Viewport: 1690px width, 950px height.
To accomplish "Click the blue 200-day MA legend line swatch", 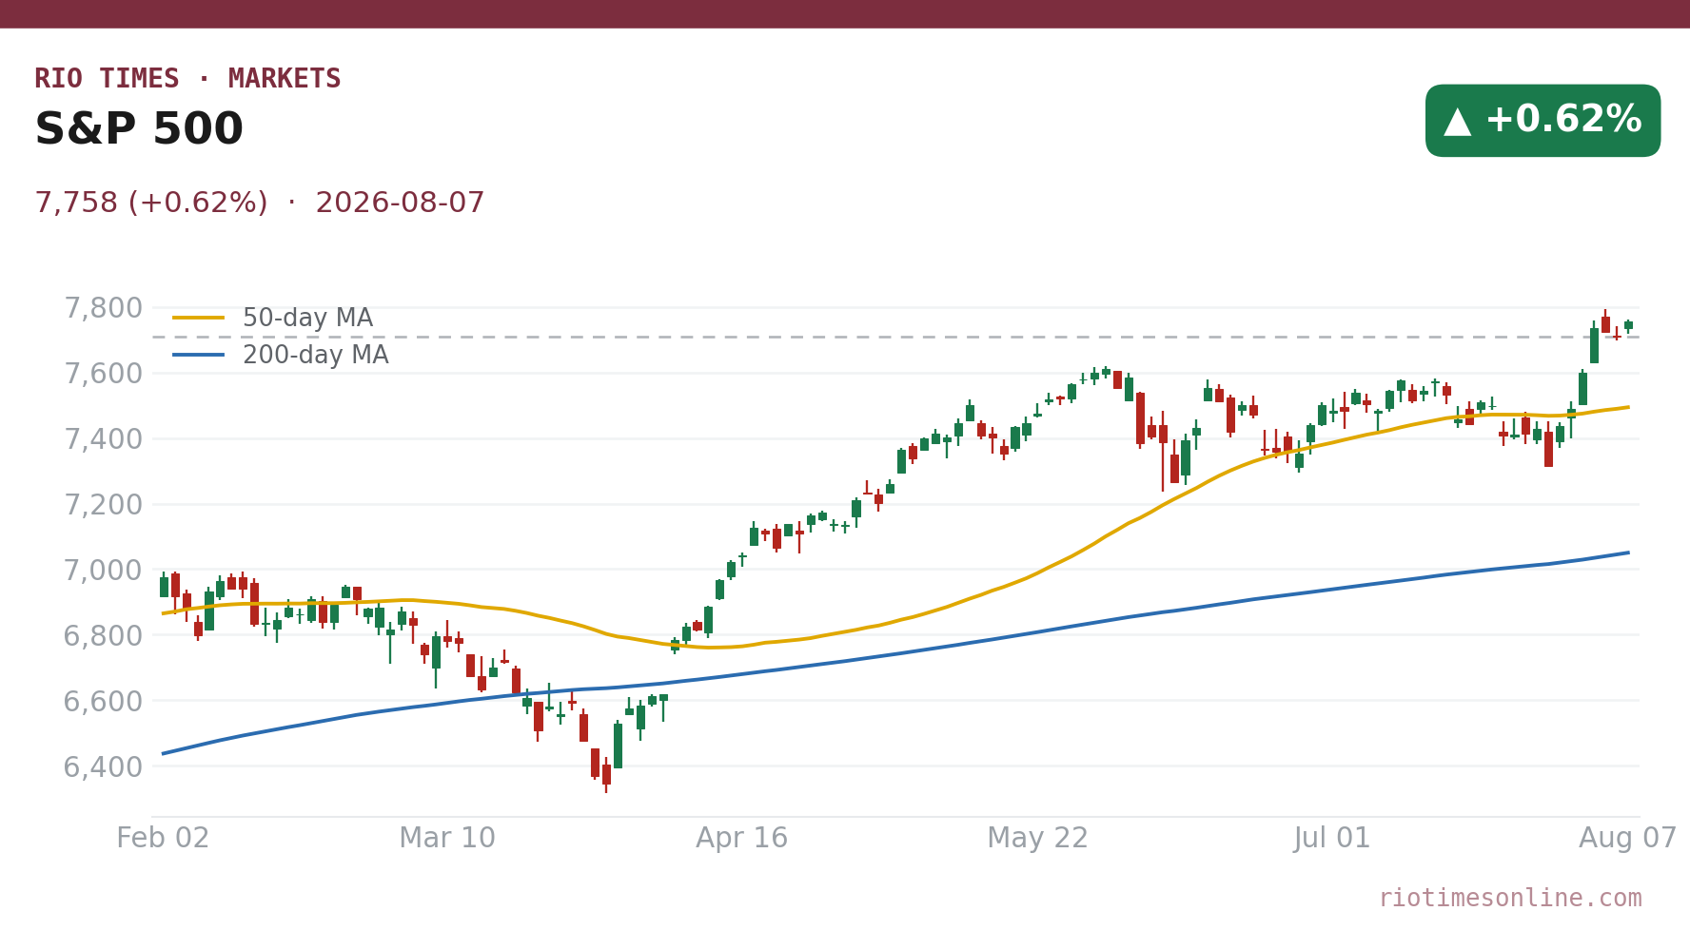I will 199,356.
